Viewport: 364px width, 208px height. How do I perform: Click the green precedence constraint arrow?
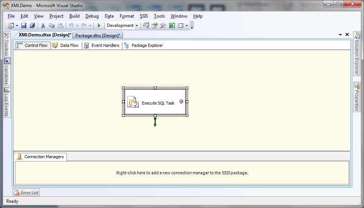[x=155, y=122]
